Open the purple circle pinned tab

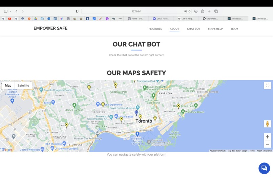[x=107, y=19]
